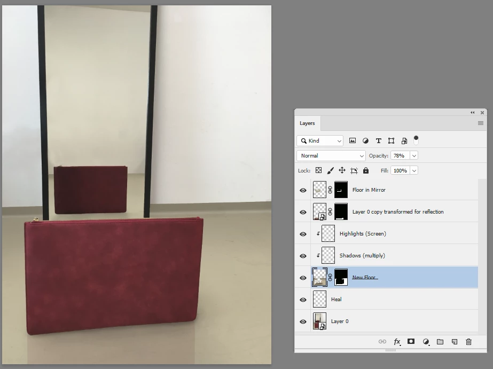Open the Opacity slider arrow

coord(414,155)
